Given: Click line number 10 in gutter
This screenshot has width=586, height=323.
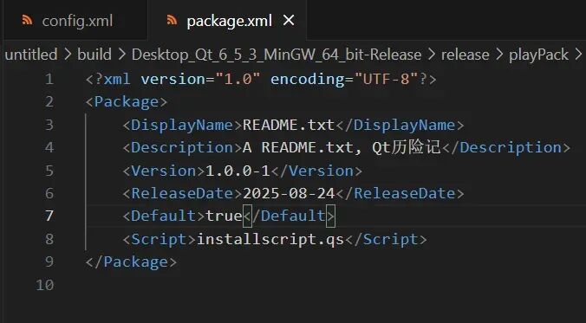Looking at the screenshot, I should click(45, 285).
